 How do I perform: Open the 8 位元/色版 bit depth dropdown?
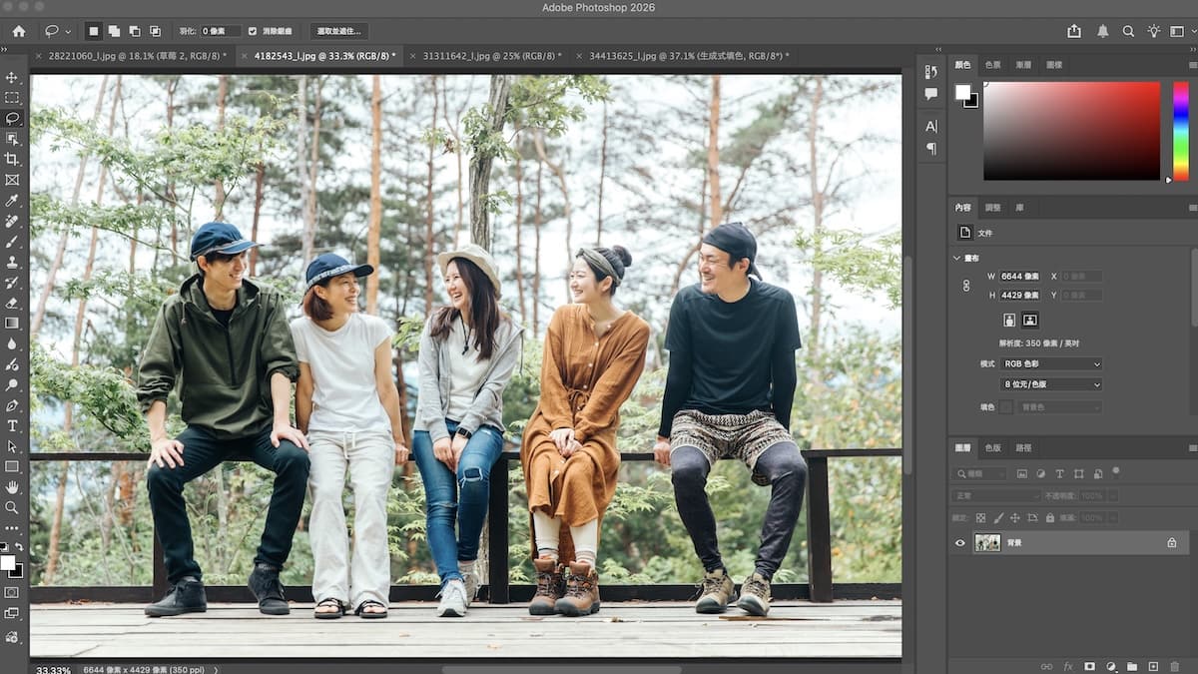click(x=1051, y=384)
